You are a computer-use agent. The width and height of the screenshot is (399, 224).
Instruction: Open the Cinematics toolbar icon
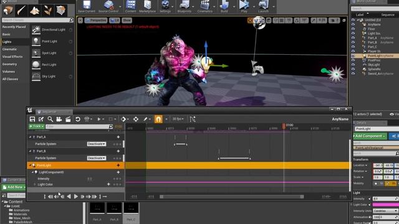205,6
